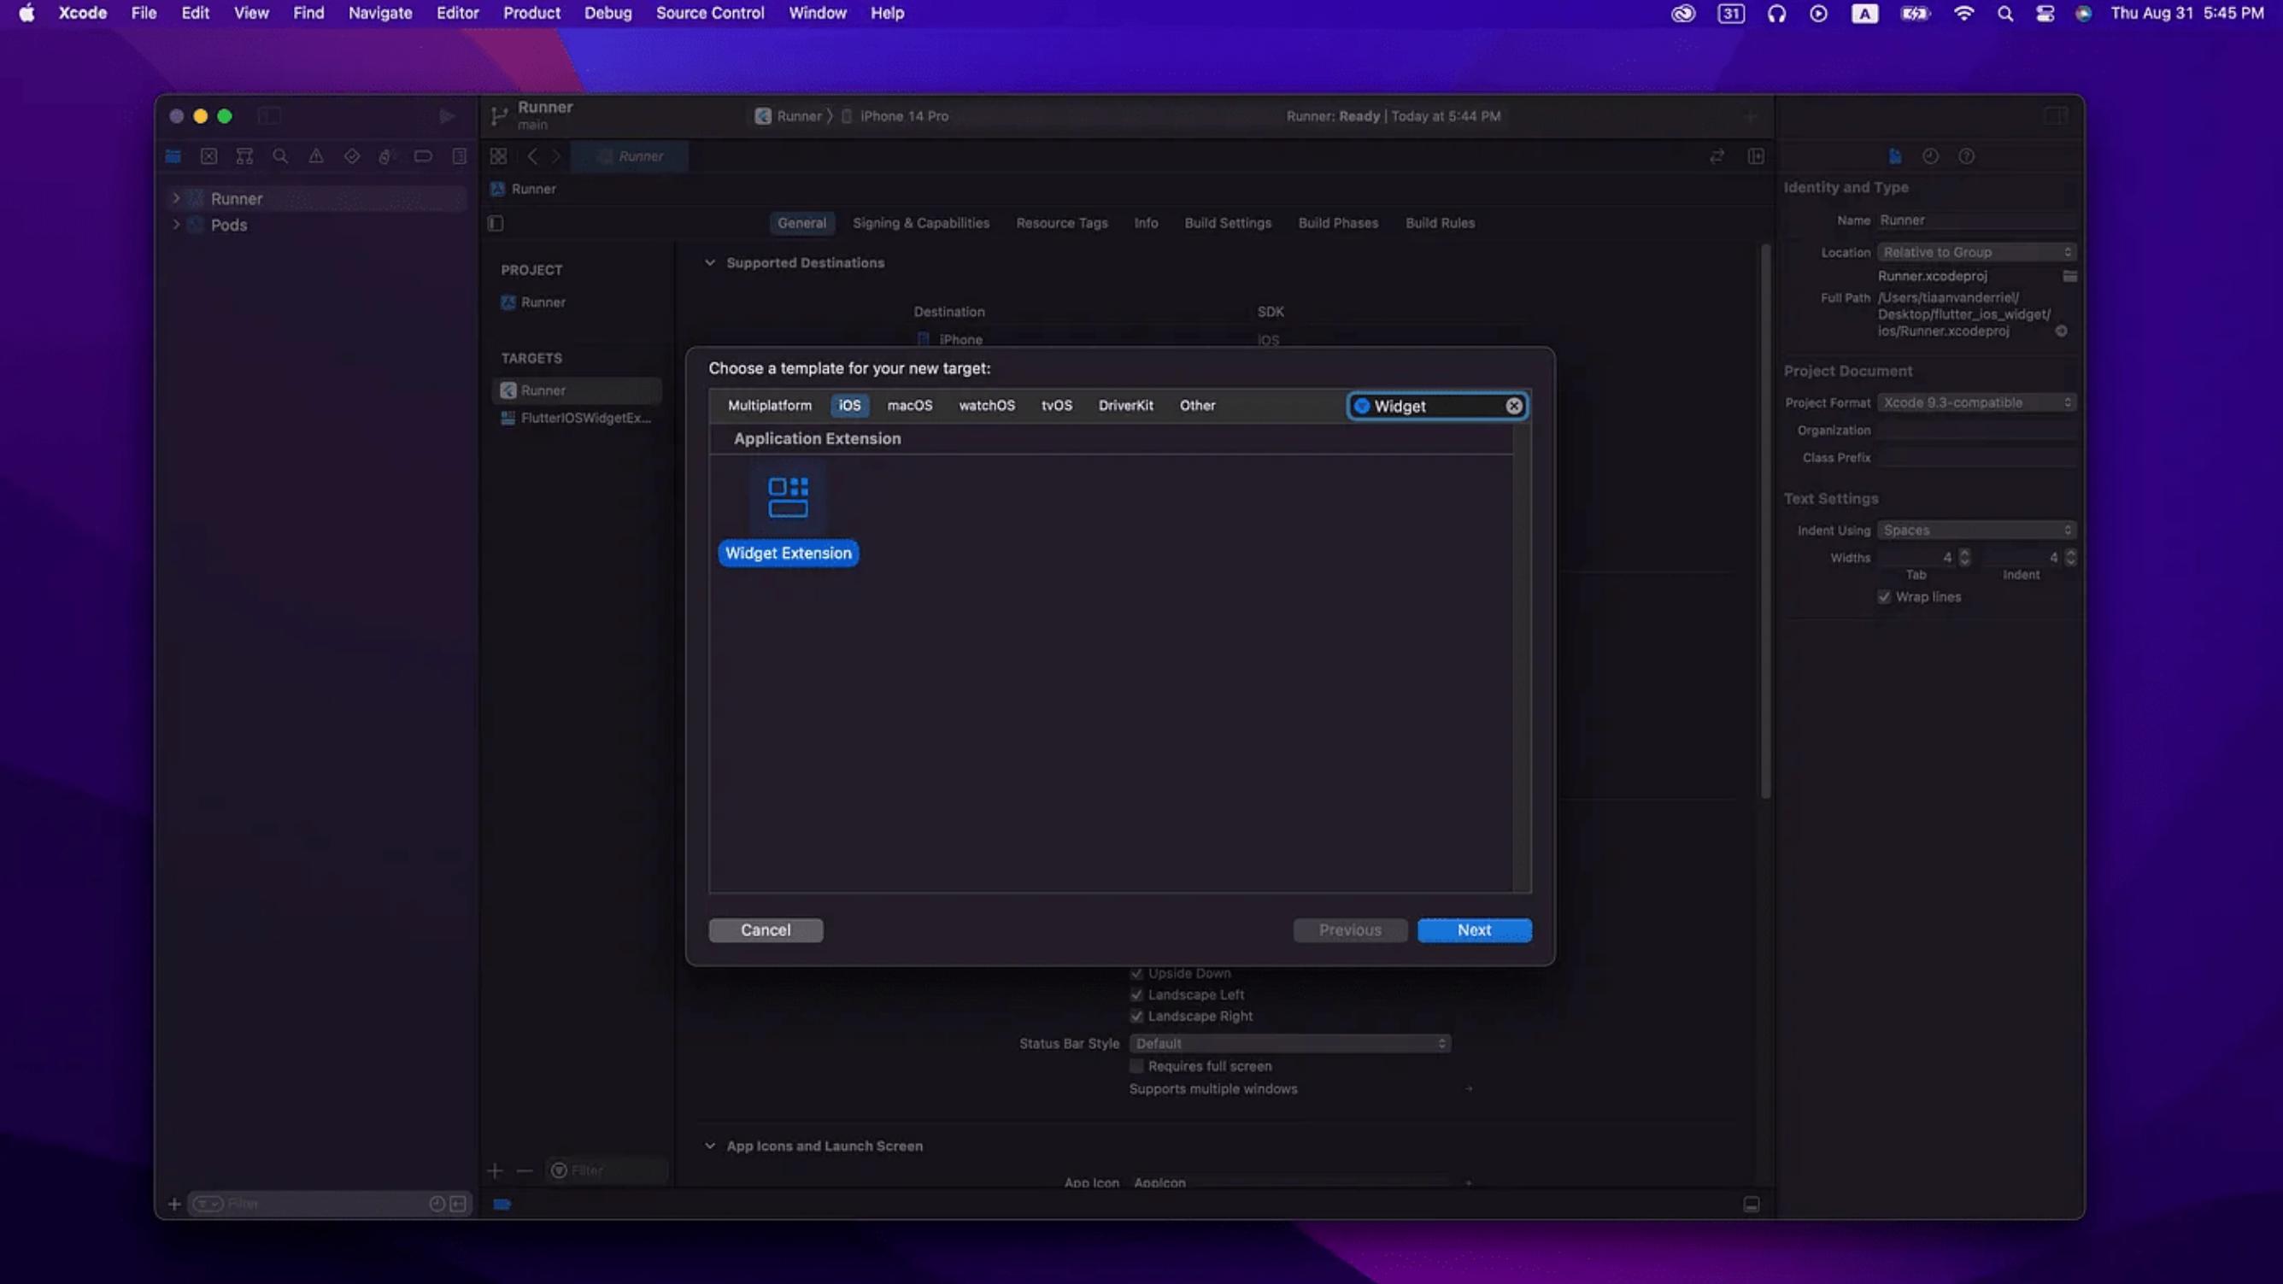Open the Source Control navigator icon
Viewport: 2283px width, 1284px height.
click(x=208, y=156)
